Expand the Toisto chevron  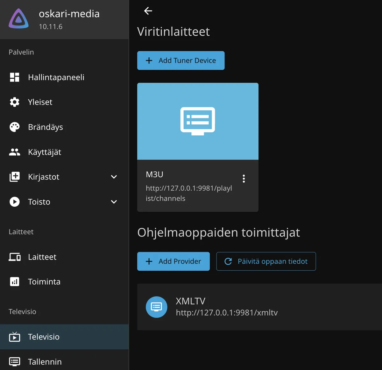point(114,202)
